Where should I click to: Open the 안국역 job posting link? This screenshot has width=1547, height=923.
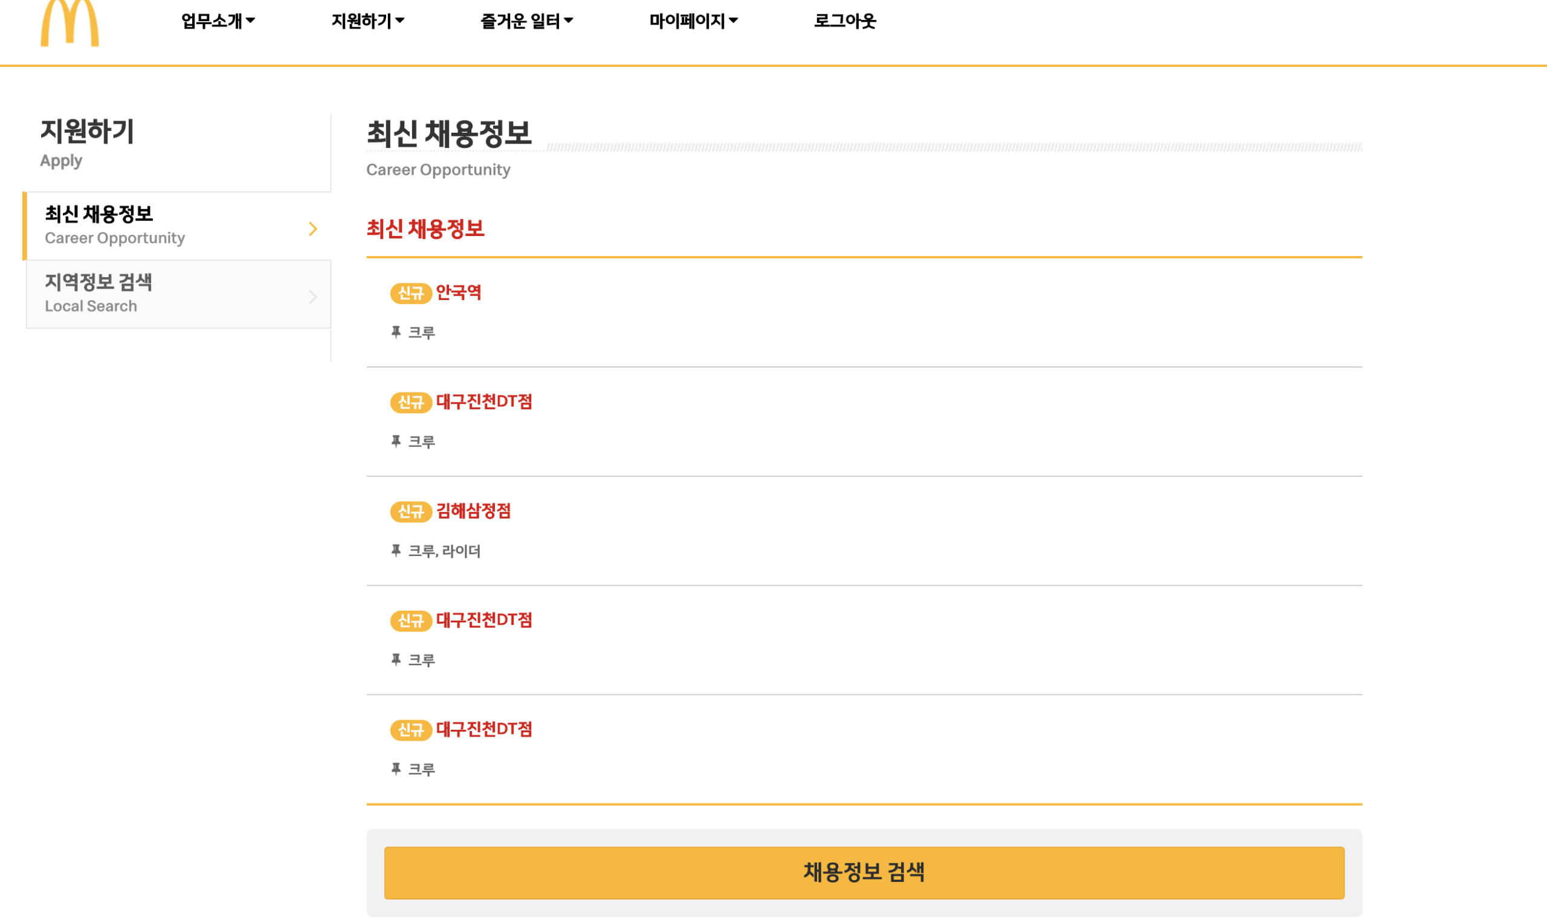459,292
